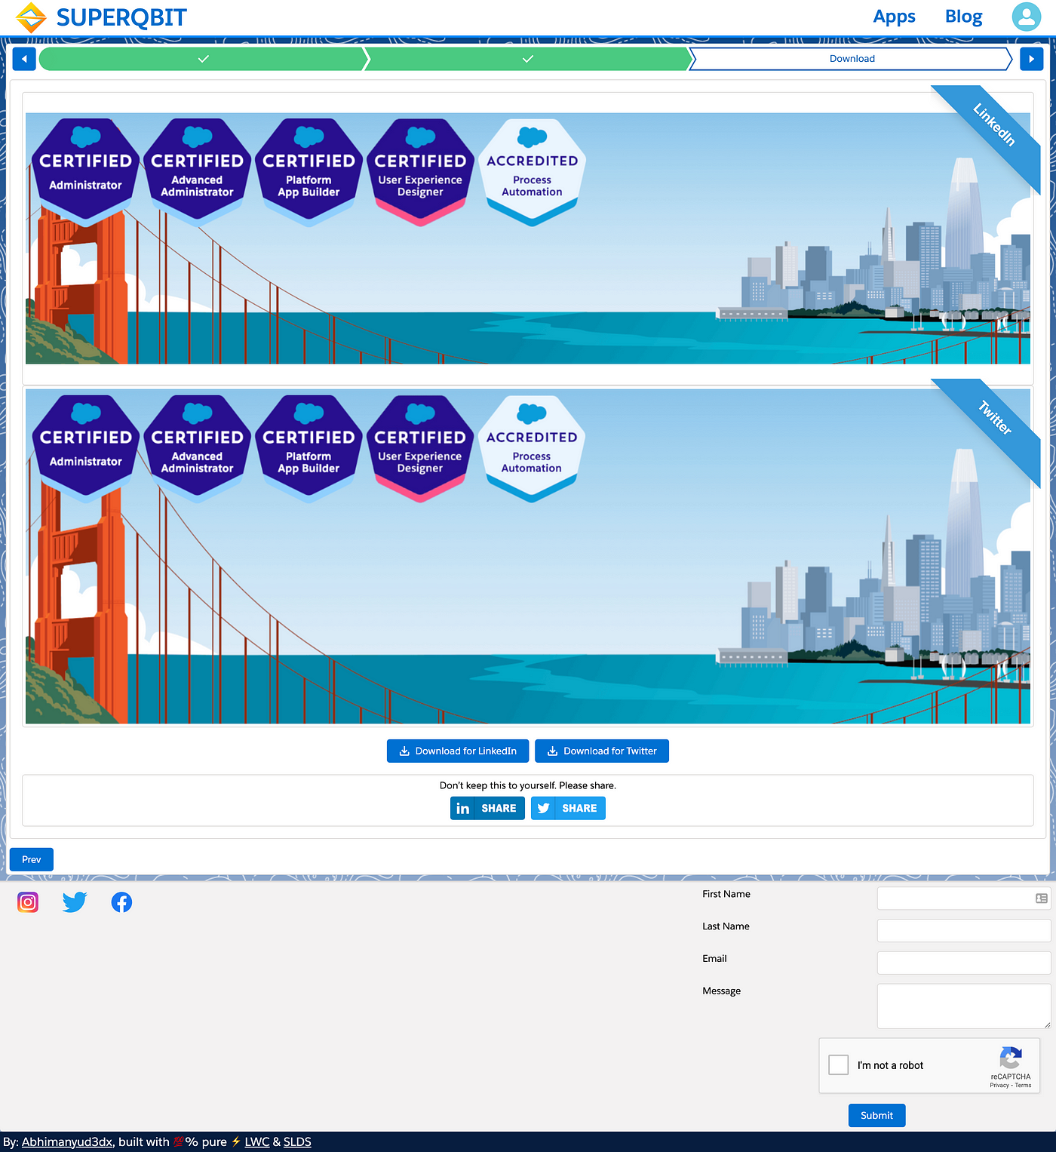This screenshot has width=1056, height=1152.
Task: Open the Apps menu item
Action: pyautogui.click(x=894, y=17)
